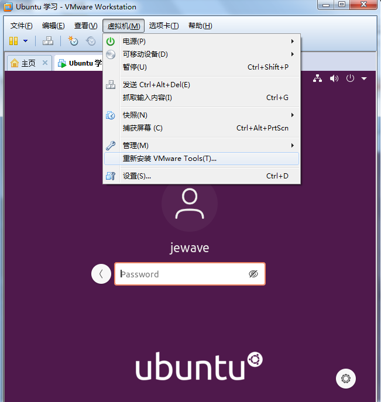Click the jewave username

(x=190, y=248)
